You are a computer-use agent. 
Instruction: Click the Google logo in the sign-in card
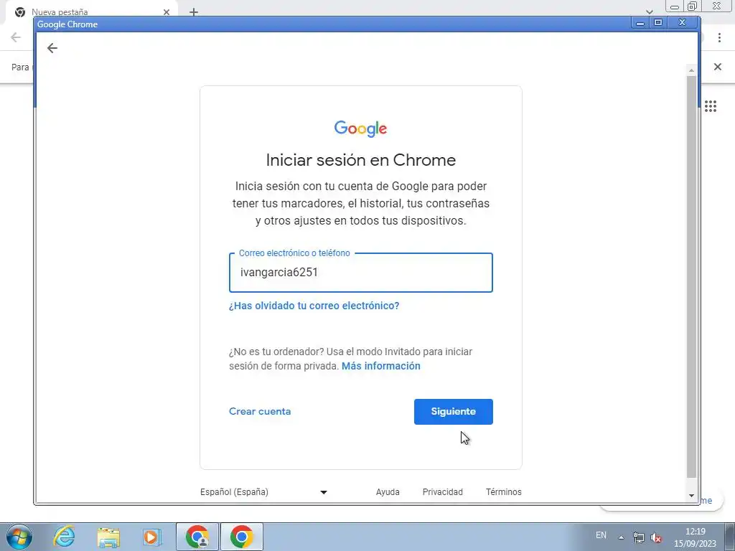tap(360, 128)
